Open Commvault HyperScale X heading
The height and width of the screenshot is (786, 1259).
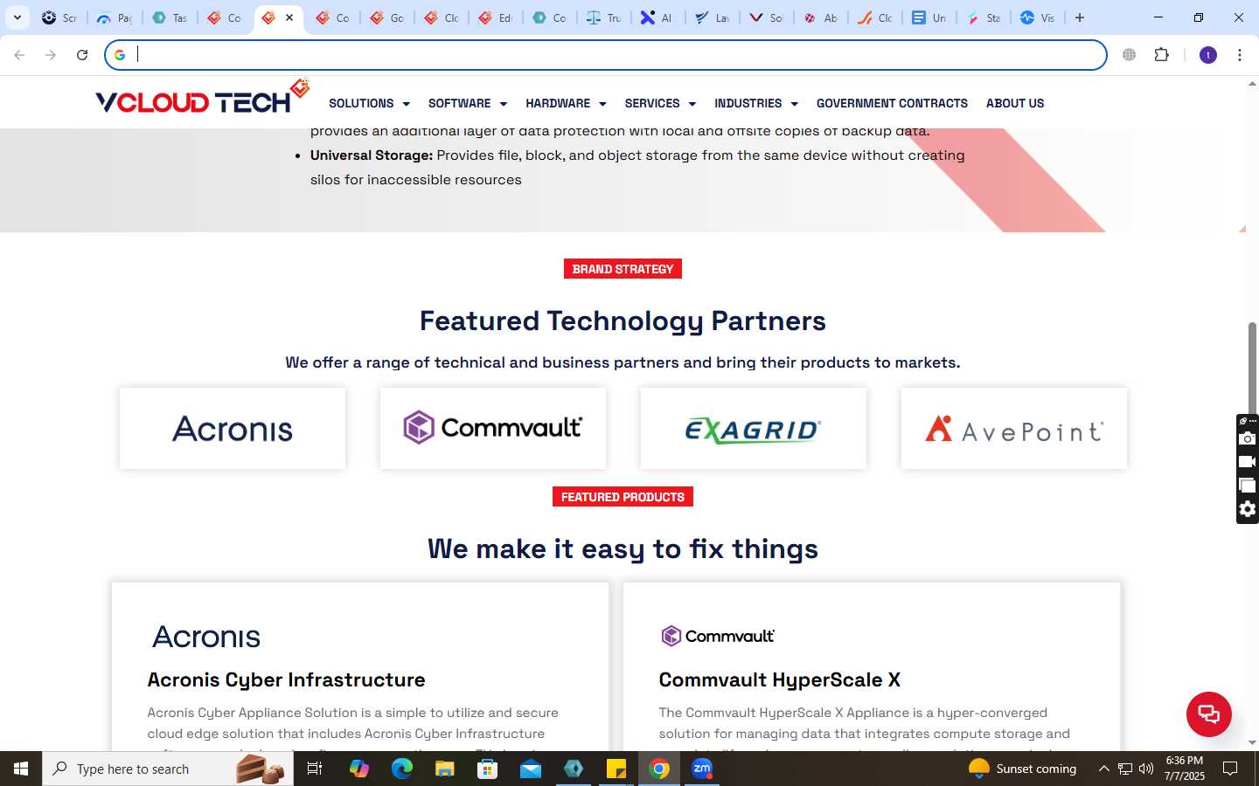click(x=780, y=679)
